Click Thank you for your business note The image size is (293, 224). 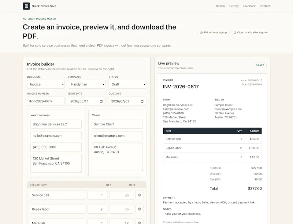coord(182,214)
